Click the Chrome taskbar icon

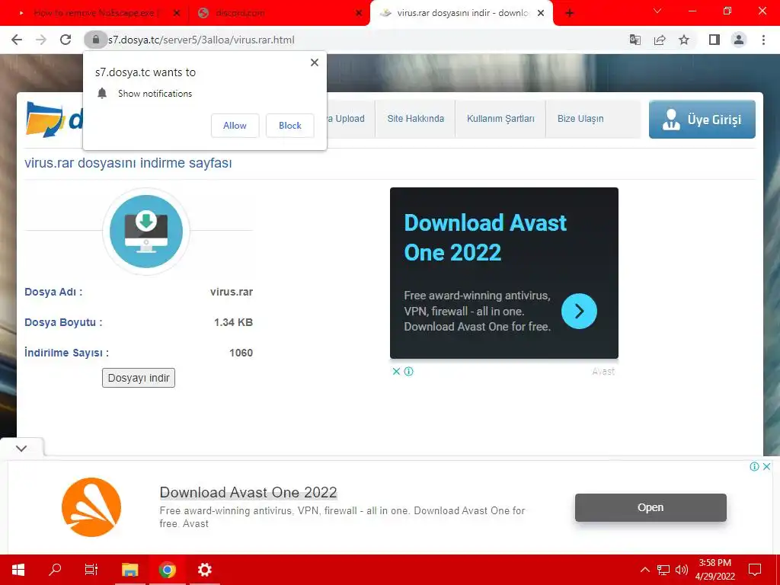(167, 570)
